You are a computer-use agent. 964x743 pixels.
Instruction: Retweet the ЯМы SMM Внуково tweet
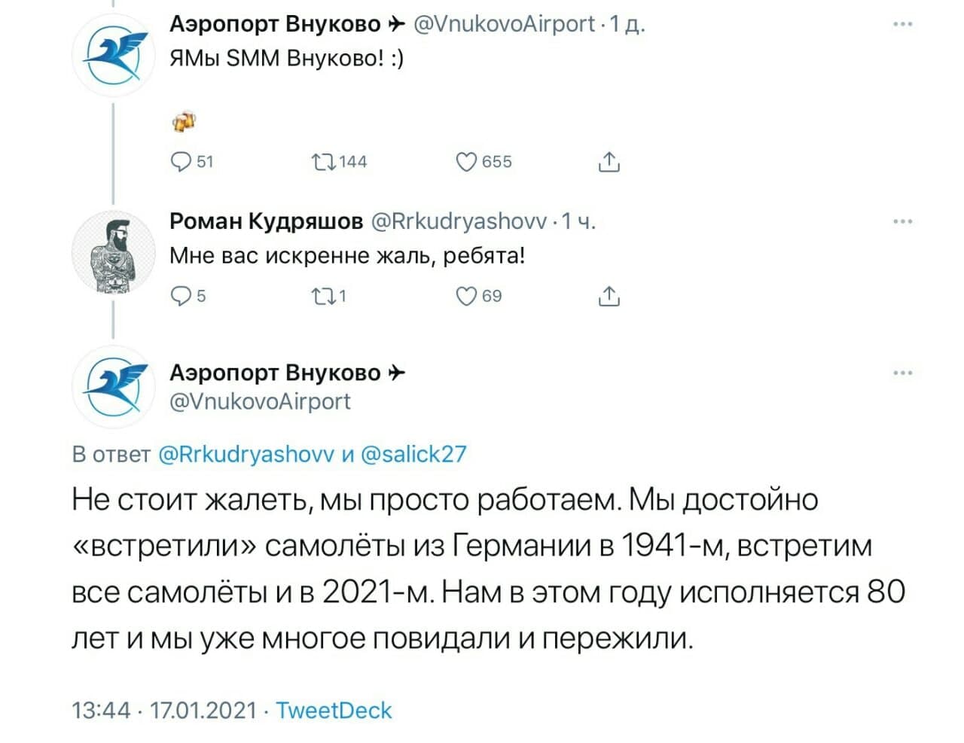325,162
